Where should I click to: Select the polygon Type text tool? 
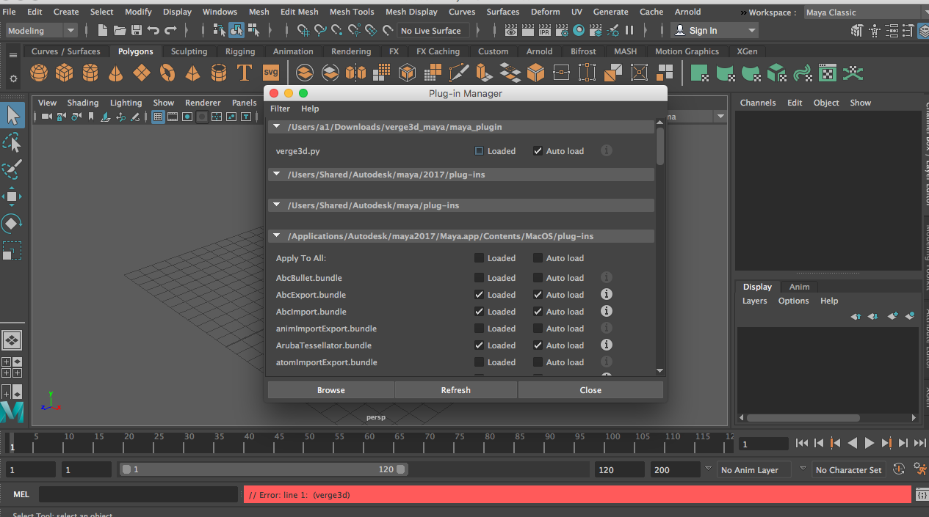pos(244,73)
